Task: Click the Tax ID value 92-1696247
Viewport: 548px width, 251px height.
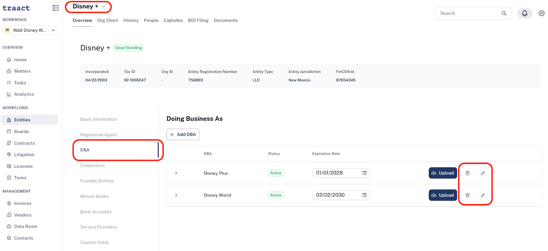Action: (135, 80)
